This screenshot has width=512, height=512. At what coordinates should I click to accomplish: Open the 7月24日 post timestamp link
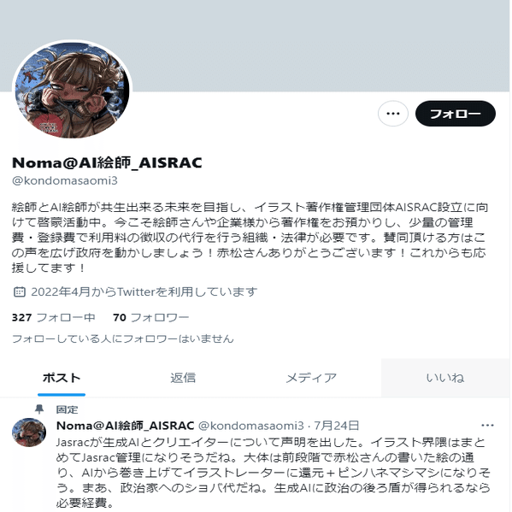click(x=336, y=426)
